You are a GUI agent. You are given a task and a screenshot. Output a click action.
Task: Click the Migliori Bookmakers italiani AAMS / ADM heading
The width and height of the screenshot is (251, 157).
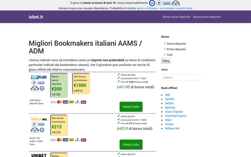point(85,47)
